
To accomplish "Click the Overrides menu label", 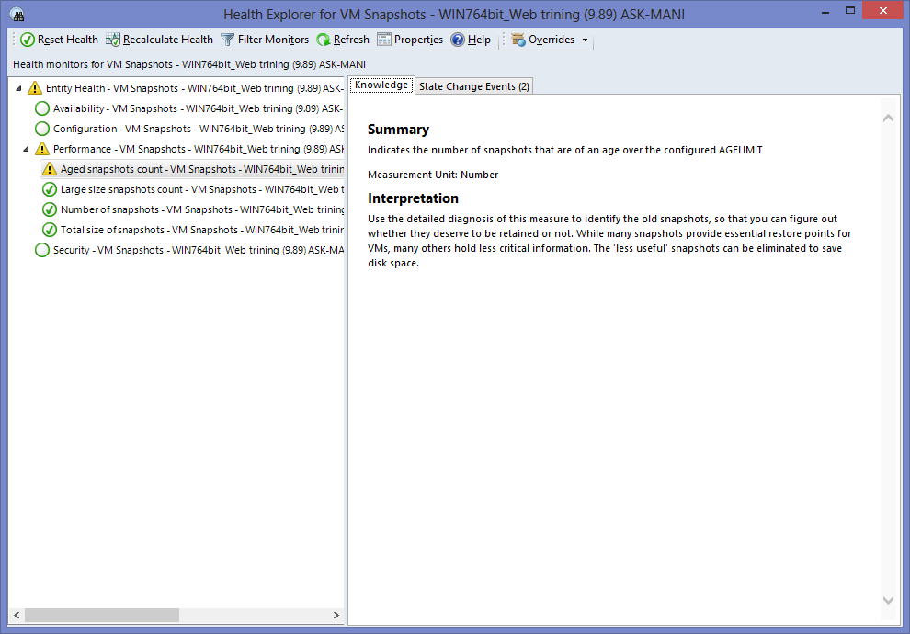I will (552, 40).
